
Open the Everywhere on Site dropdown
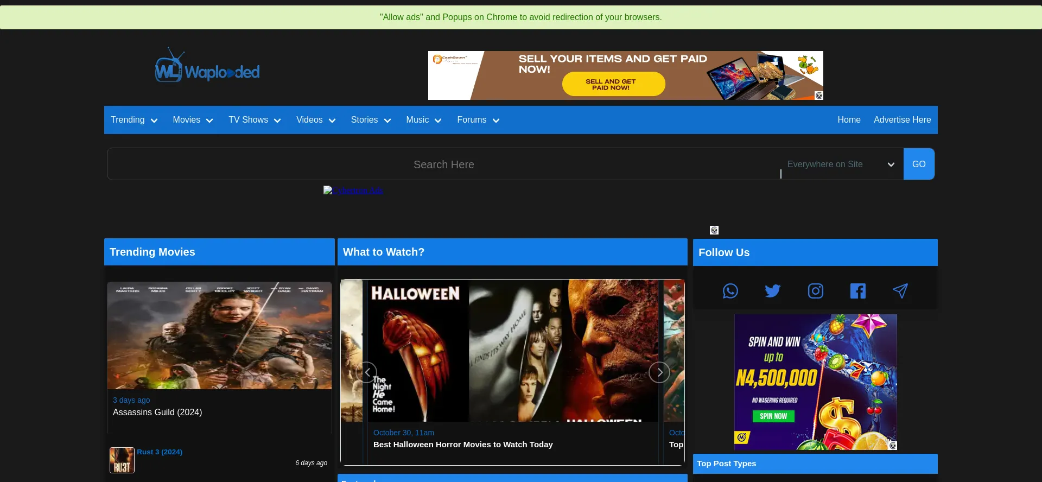click(x=842, y=164)
